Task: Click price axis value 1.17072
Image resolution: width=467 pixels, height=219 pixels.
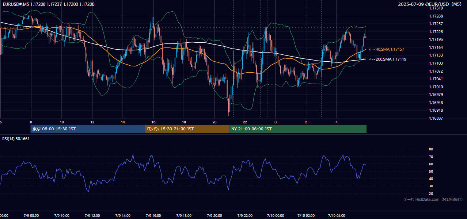Action: point(436,71)
